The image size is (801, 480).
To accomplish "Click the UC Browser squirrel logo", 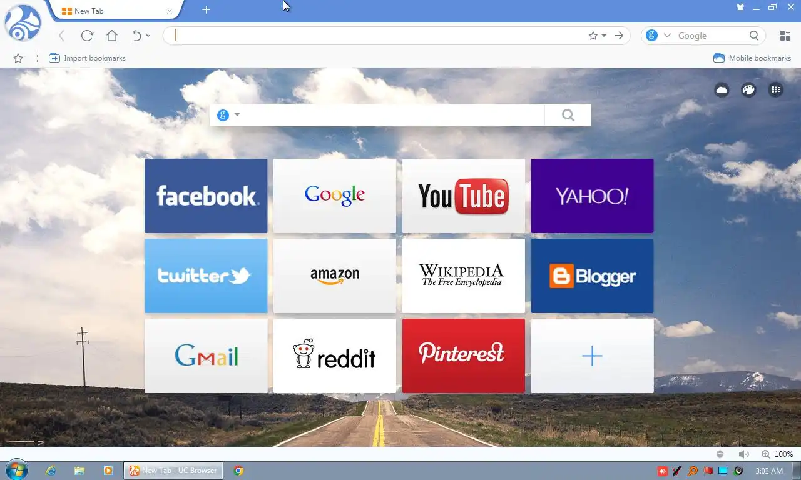I will click(23, 22).
